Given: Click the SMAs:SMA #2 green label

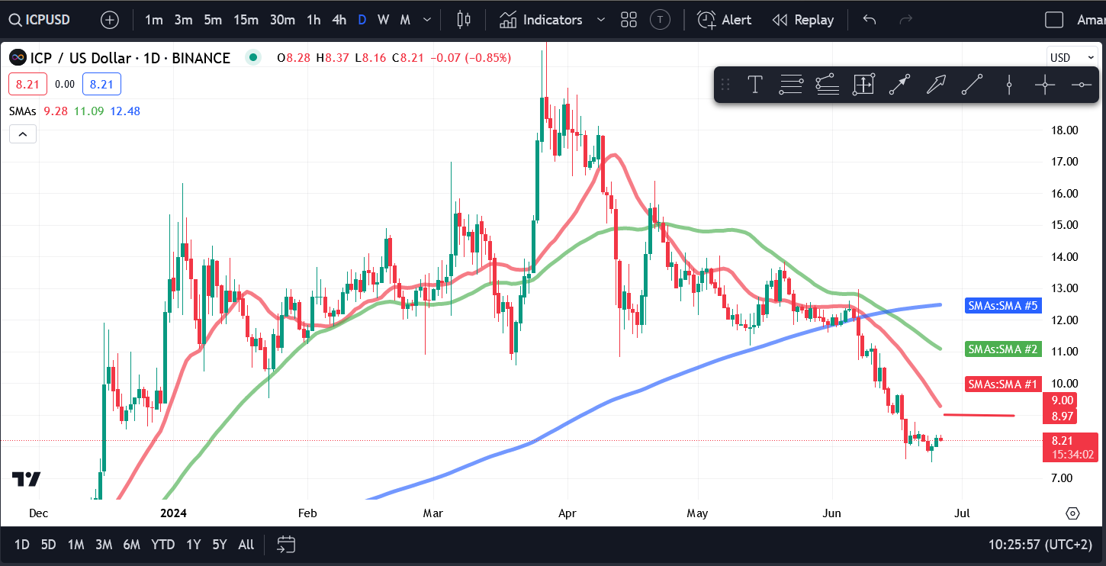Looking at the screenshot, I should tap(1003, 349).
